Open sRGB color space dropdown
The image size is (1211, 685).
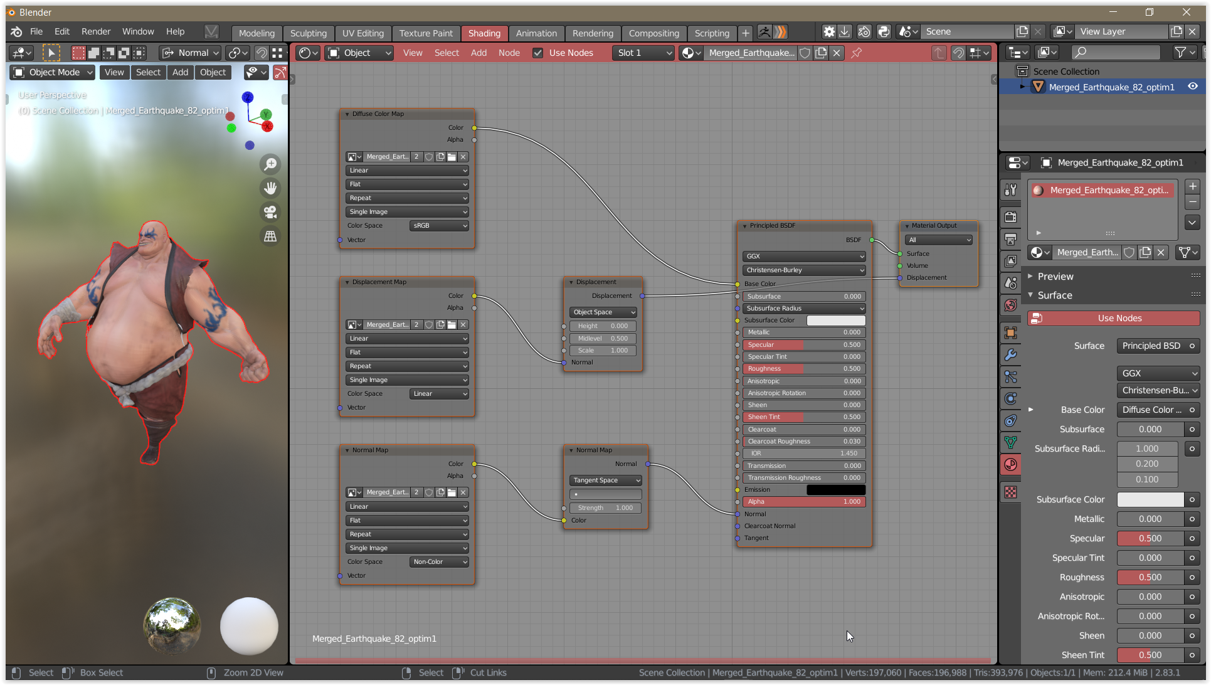coord(439,226)
